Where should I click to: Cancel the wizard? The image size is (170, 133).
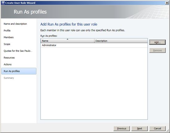157,128
